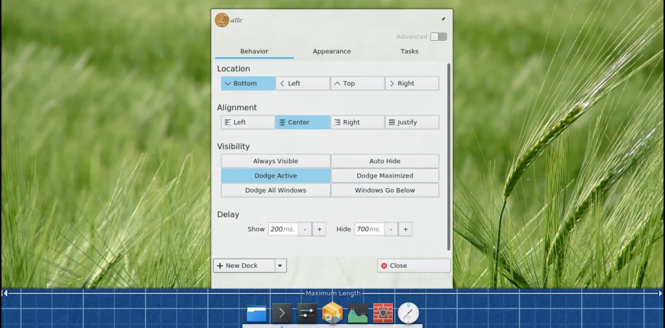Close the Latte settings dialog
665x328 pixels.
click(414, 266)
